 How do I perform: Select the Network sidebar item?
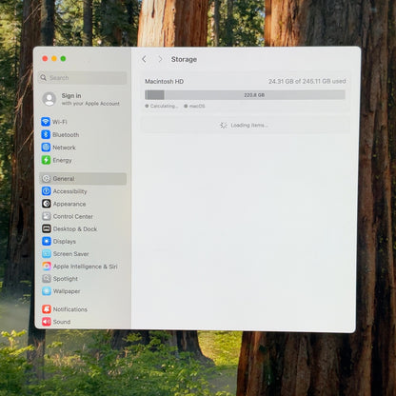click(x=83, y=148)
